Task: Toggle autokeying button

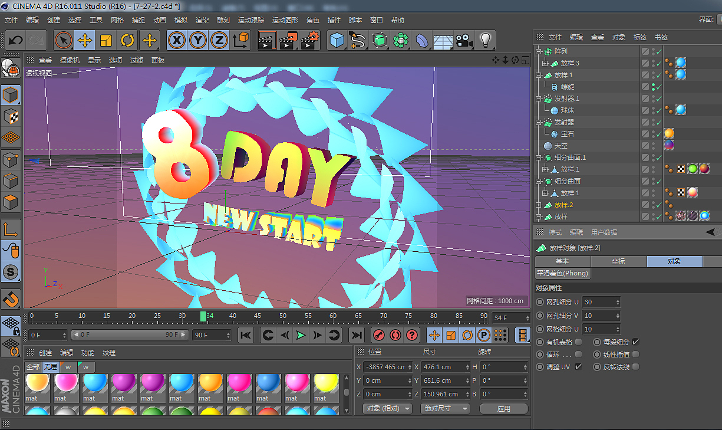Action: click(395, 335)
